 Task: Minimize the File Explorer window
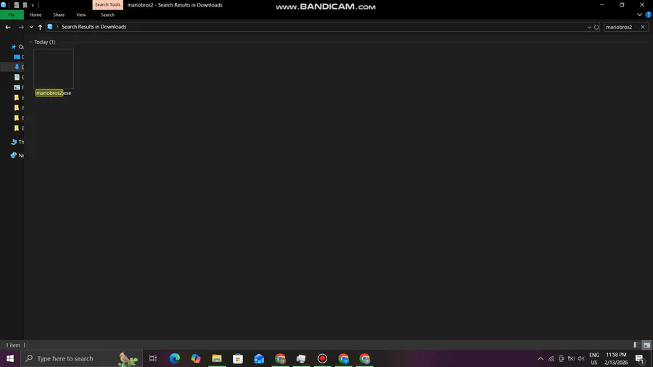point(602,5)
